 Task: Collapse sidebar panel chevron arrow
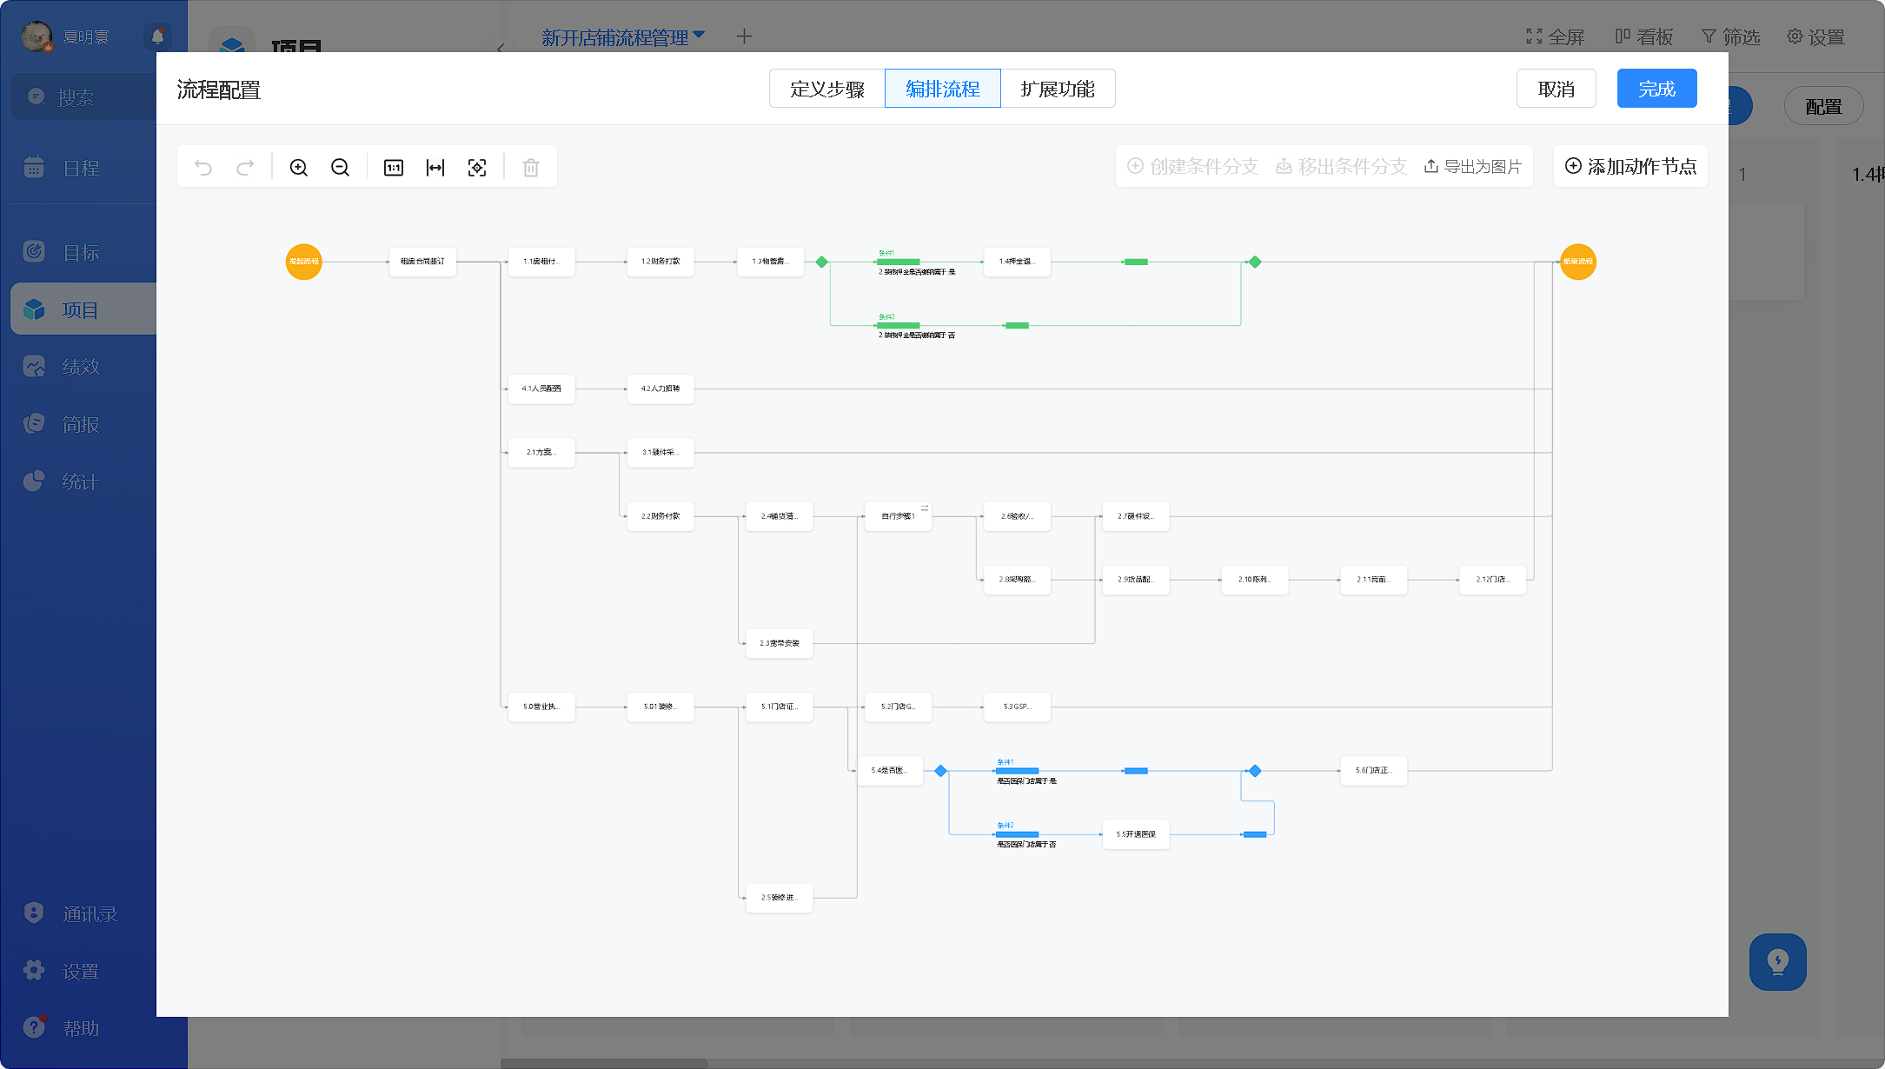point(501,48)
